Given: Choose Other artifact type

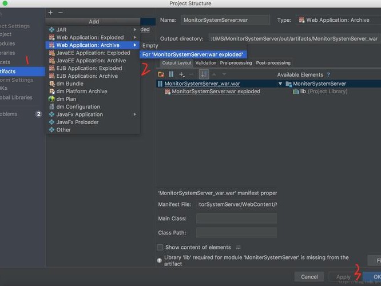Looking at the screenshot, I should point(93,130).
